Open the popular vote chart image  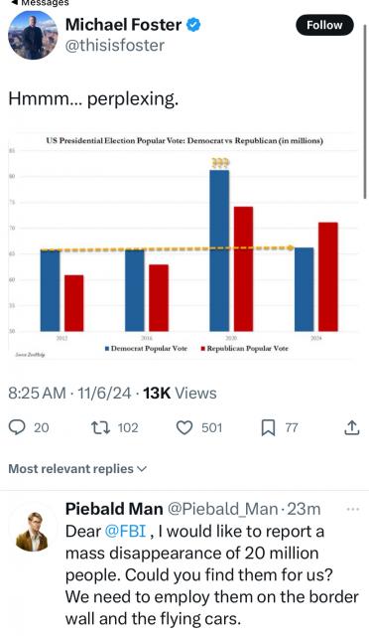pos(184,246)
